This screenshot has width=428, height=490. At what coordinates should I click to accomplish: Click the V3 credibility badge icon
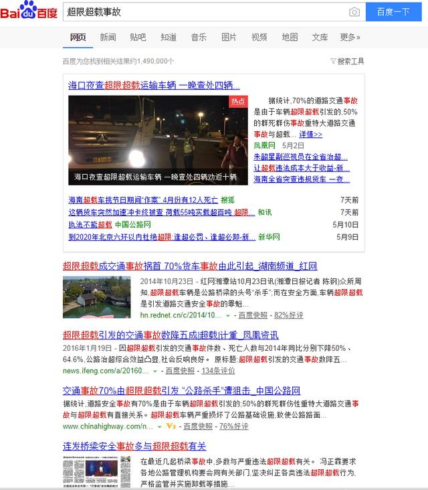[x=171, y=426]
